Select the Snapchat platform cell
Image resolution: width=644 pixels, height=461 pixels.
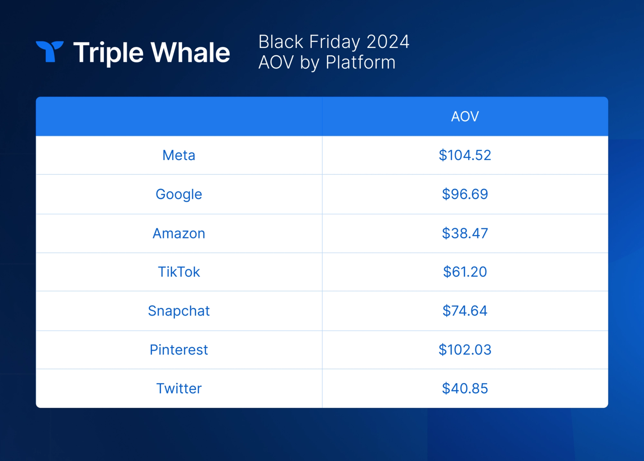click(x=179, y=311)
